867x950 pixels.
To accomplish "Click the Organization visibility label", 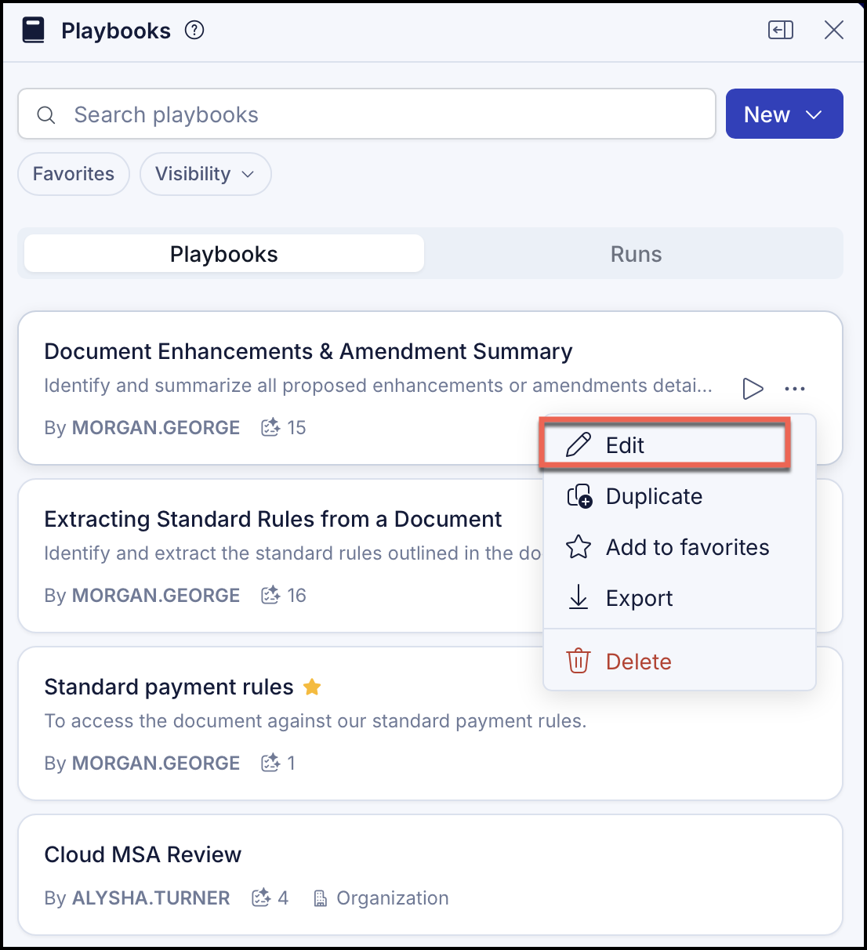I will pyautogui.click(x=393, y=897).
